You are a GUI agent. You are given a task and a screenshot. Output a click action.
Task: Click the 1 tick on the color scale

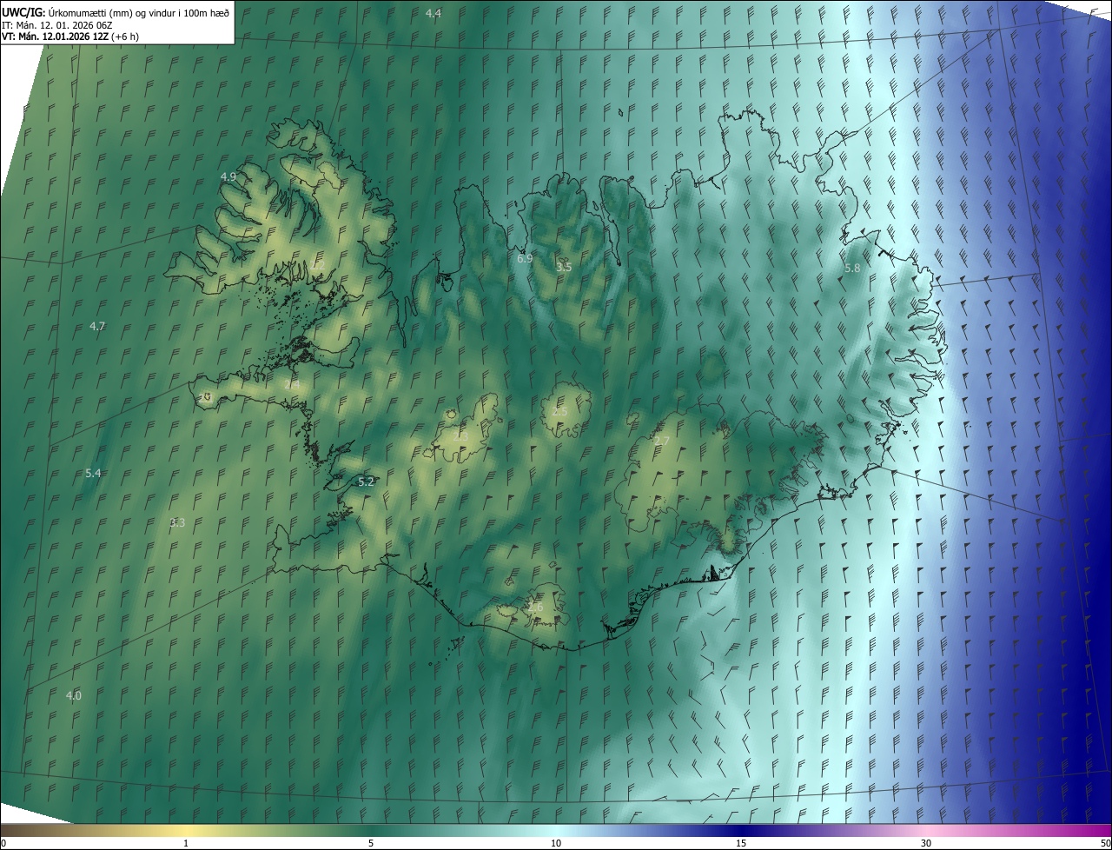pos(186,843)
